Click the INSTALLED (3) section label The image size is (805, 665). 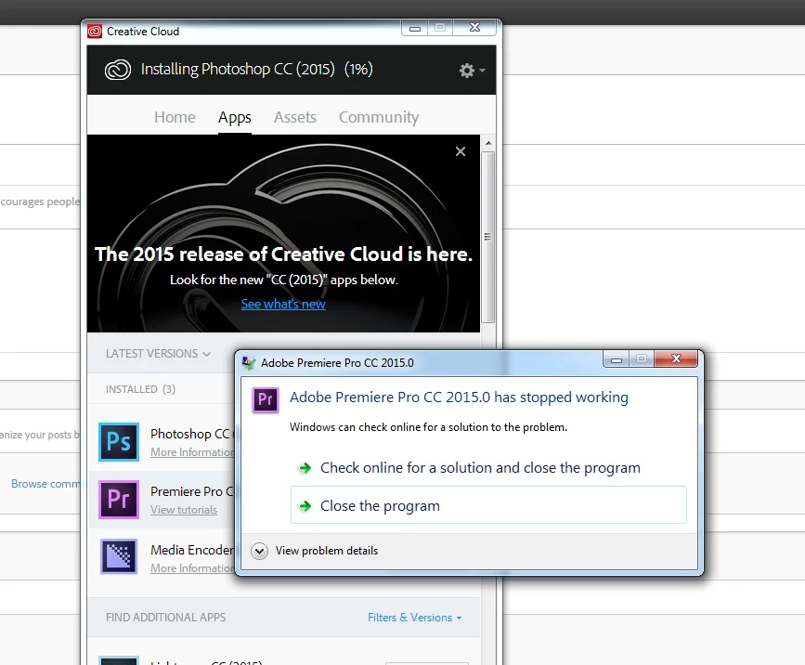coord(141,389)
